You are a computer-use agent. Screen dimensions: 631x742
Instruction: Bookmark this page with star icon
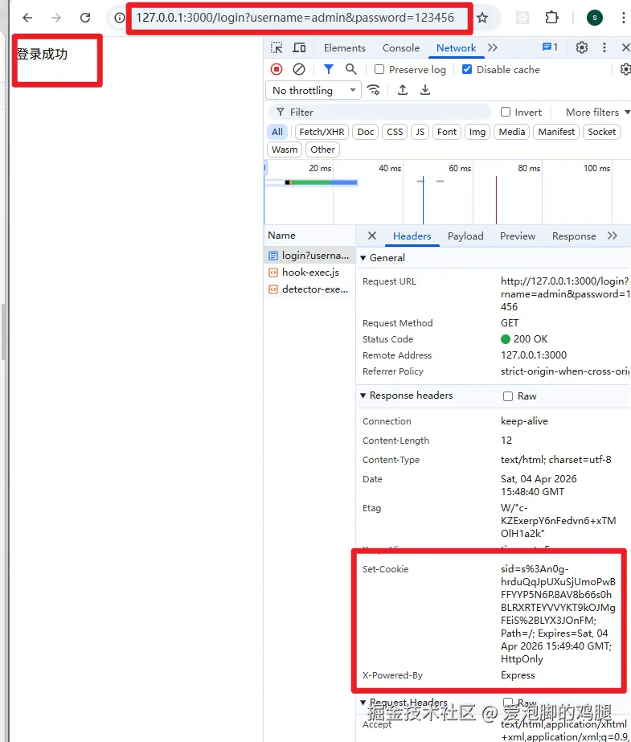[482, 18]
